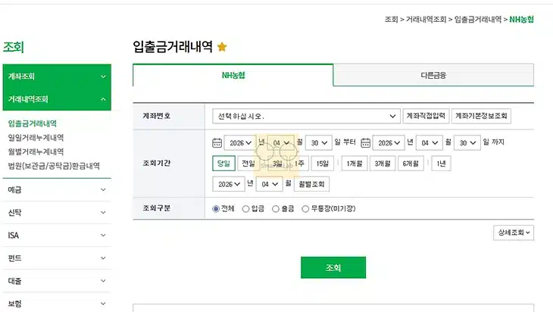Click the NH농협 breadcrumb item
Screen dimensions: 553x312
pyautogui.click(x=521, y=20)
